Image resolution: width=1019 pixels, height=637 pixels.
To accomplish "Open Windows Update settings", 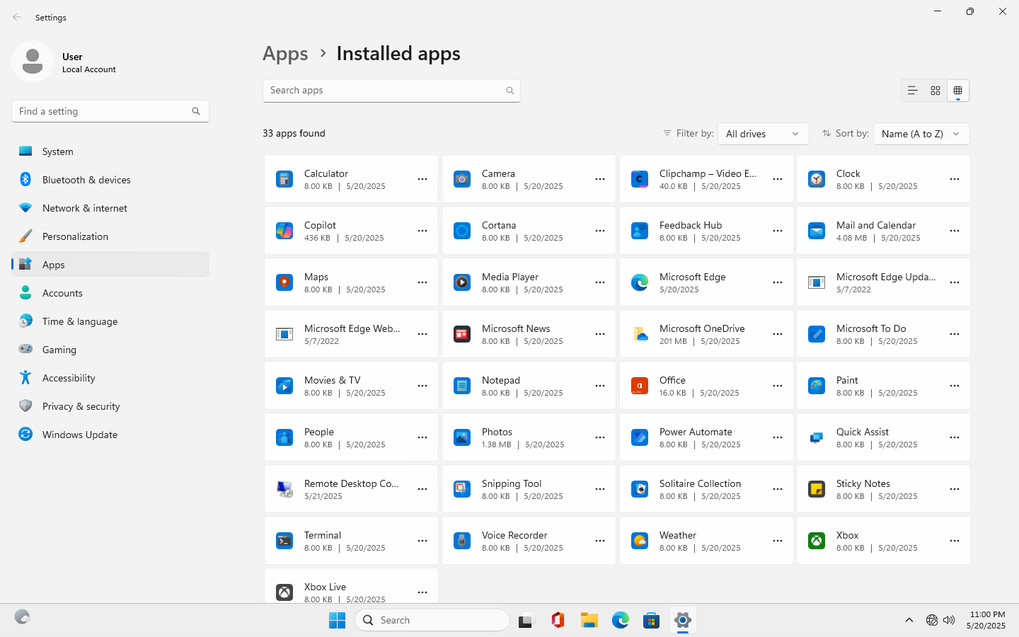I will click(x=110, y=435).
